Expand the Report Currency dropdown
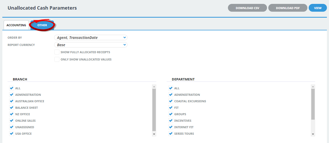 91,45
